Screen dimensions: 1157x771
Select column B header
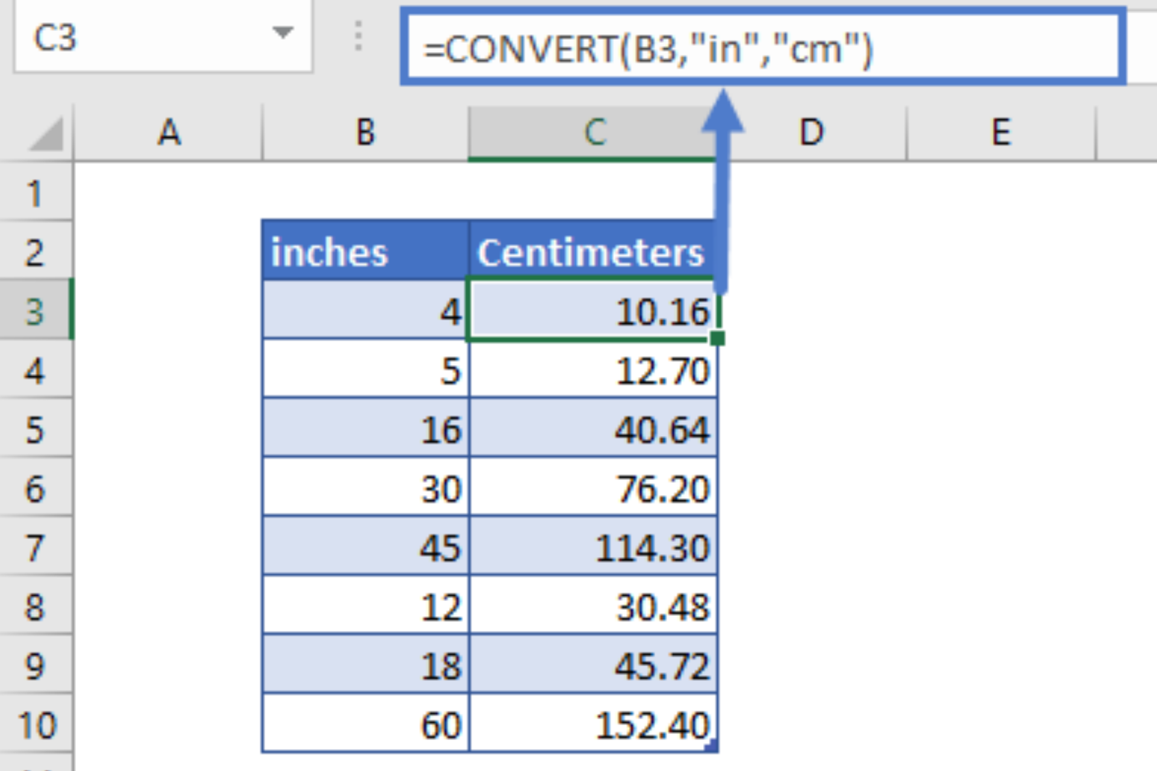point(365,133)
